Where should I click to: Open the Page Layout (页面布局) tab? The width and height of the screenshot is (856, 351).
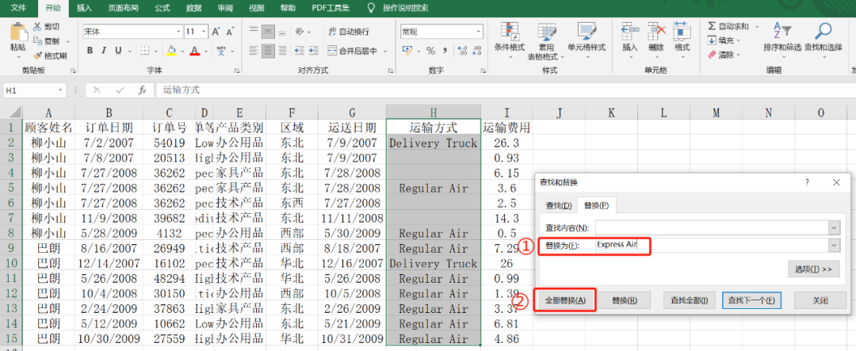[123, 8]
